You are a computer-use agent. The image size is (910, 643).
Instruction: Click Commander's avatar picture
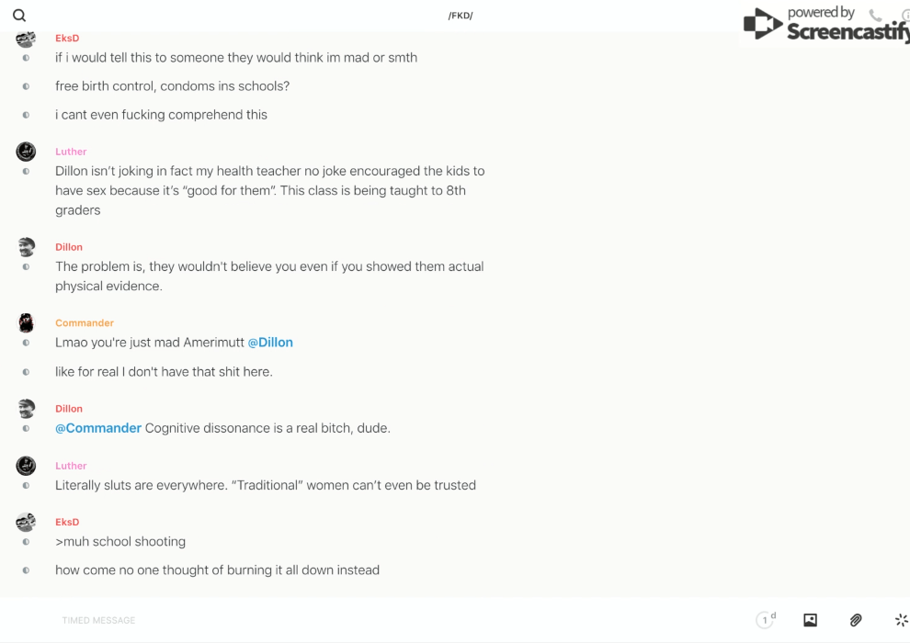[x=26, y=322]
